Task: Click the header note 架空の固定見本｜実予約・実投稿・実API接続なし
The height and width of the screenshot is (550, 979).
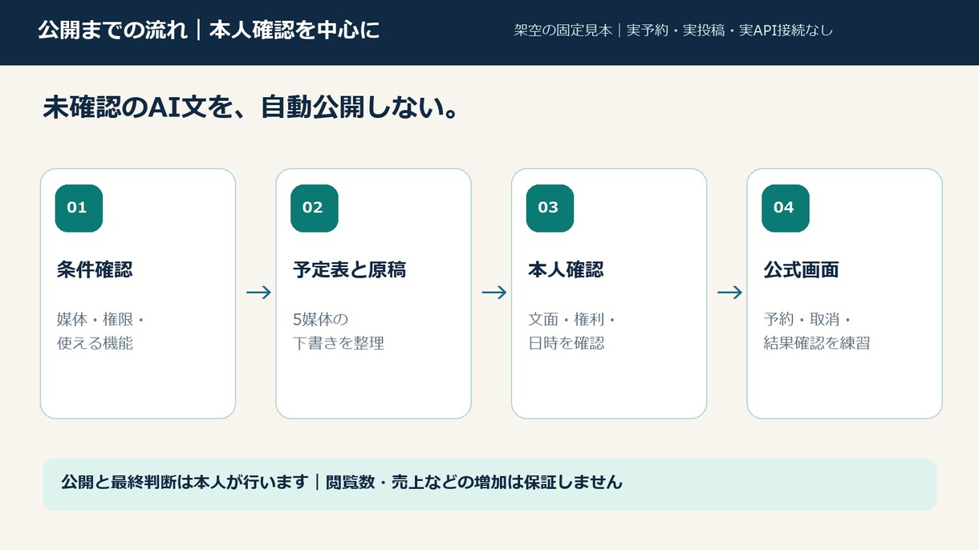Action: [673, 31]
